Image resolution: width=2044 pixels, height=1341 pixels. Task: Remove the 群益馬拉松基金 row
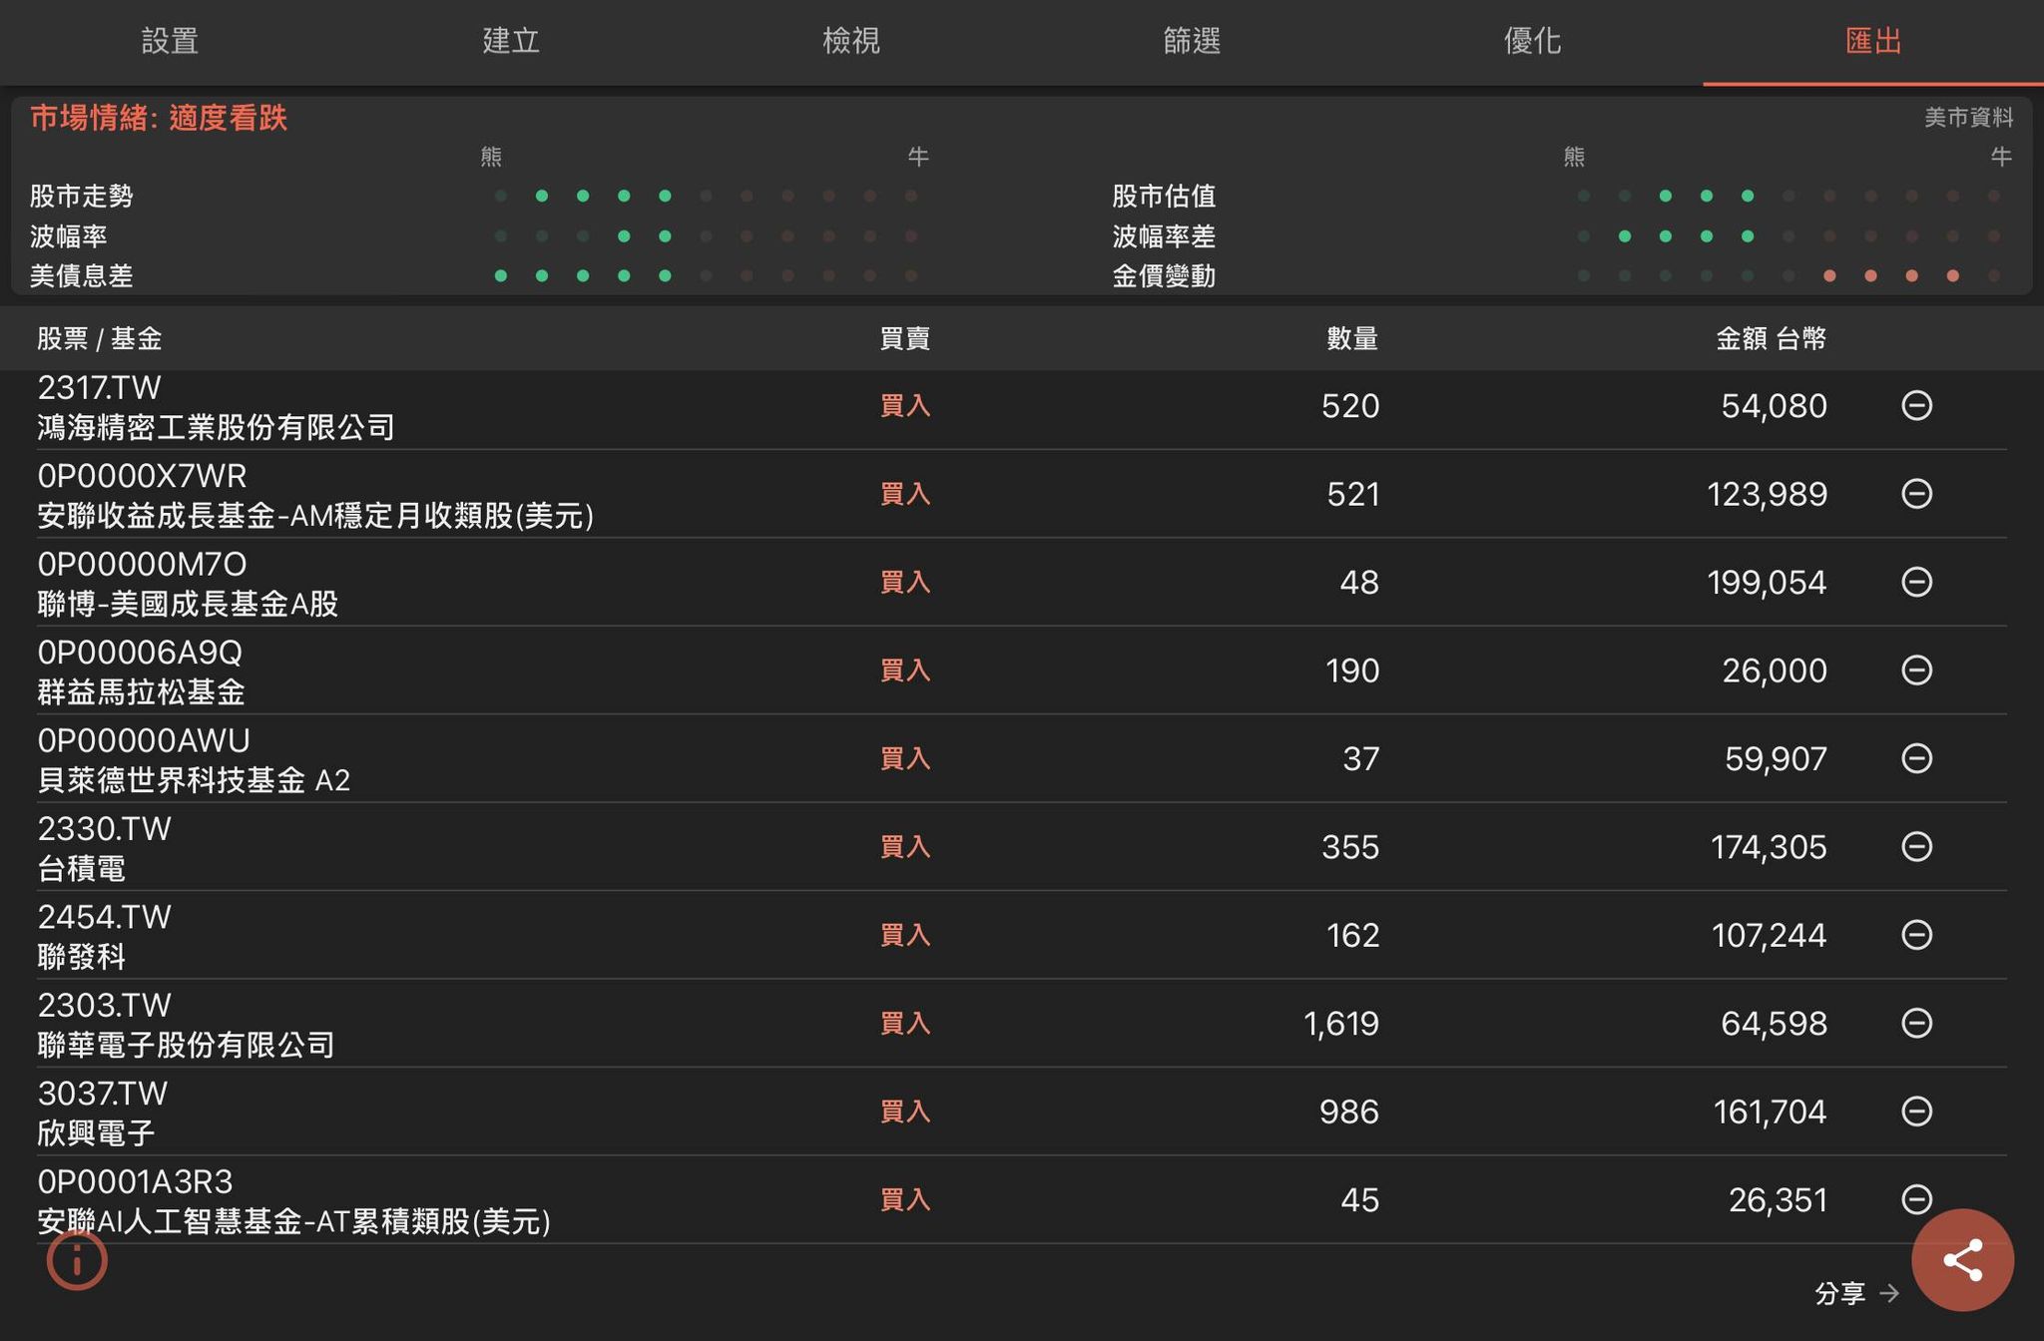1916,670
